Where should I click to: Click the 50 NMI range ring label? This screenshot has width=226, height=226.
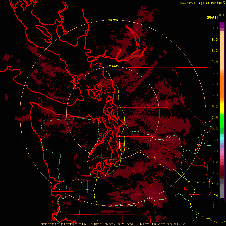[113, 66]
